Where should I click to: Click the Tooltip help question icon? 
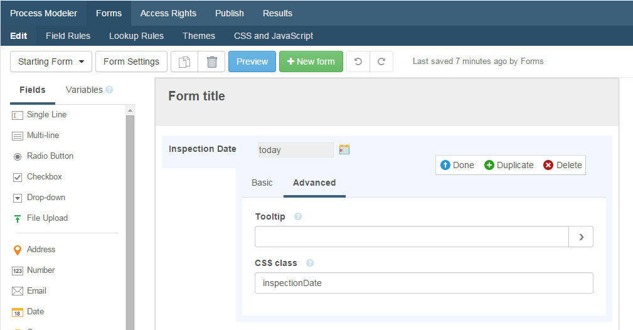[298, 216]
